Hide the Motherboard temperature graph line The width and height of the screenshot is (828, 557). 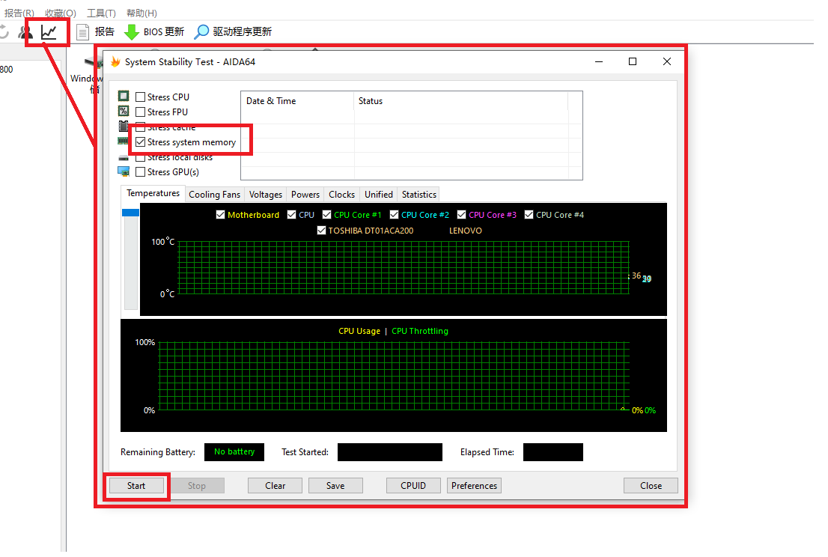tap(220, 215)
